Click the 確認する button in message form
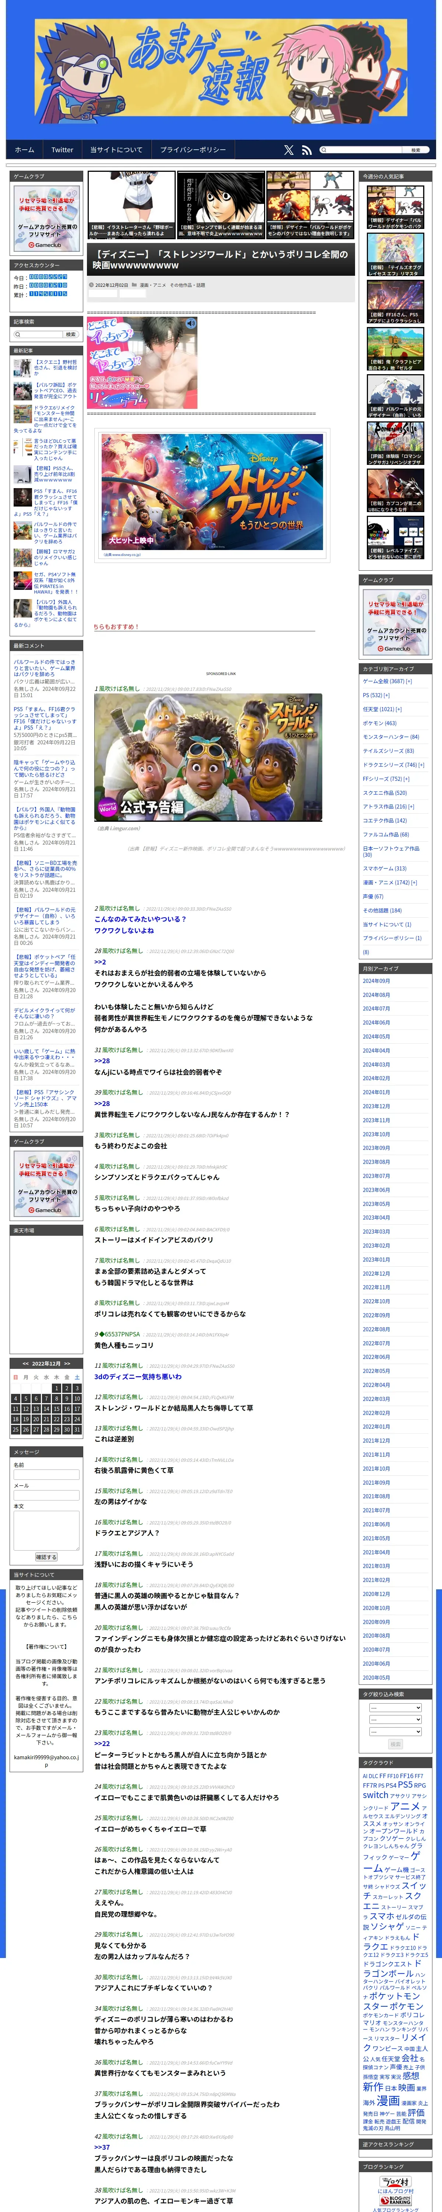The height and width of the screenshot is (2212, 442). click(x=46, y=1557)
